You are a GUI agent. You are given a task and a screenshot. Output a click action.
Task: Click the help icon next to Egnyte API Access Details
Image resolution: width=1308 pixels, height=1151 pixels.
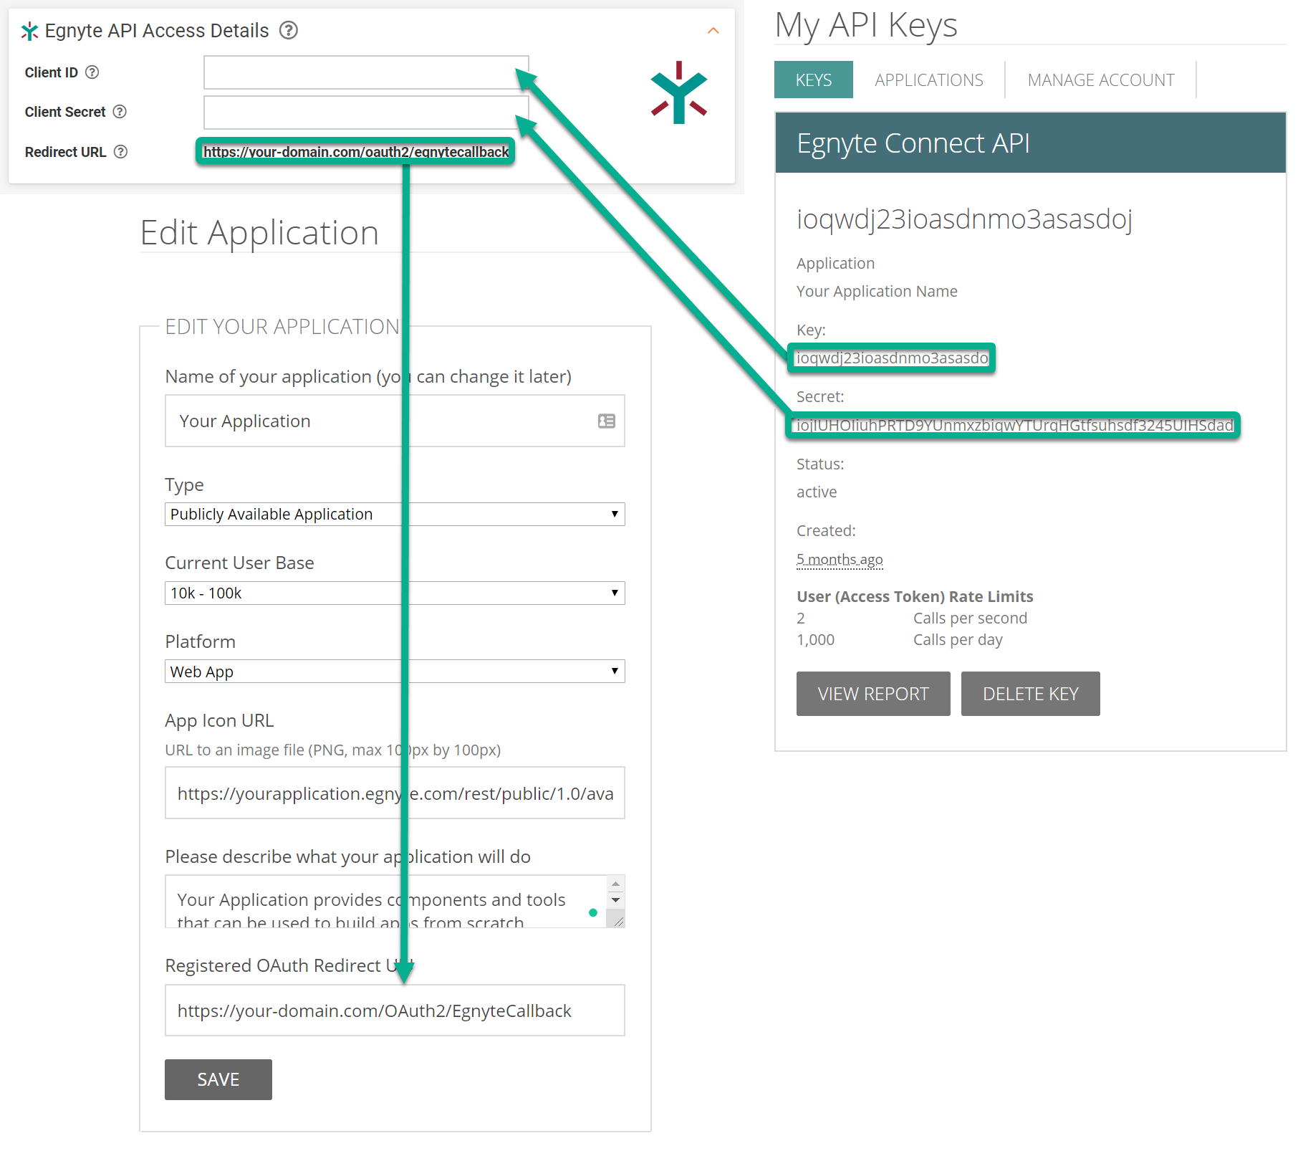(289, 30)
